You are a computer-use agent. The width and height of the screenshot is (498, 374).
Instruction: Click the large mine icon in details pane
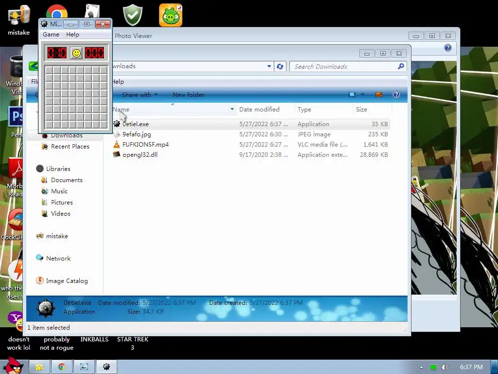pos(46,308)
